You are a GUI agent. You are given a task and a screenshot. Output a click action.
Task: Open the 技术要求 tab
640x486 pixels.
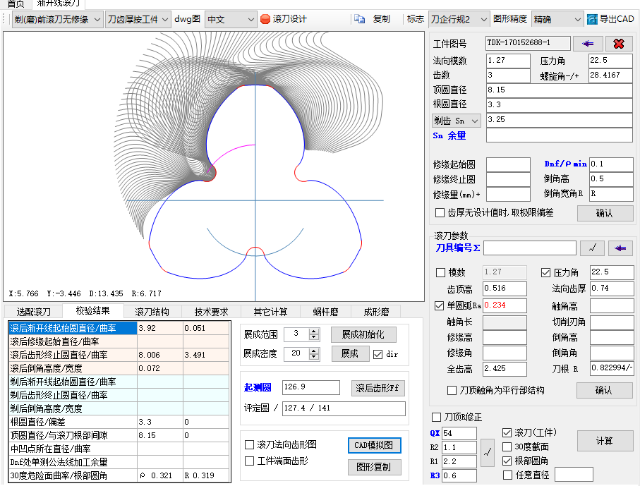coord(212,312)
